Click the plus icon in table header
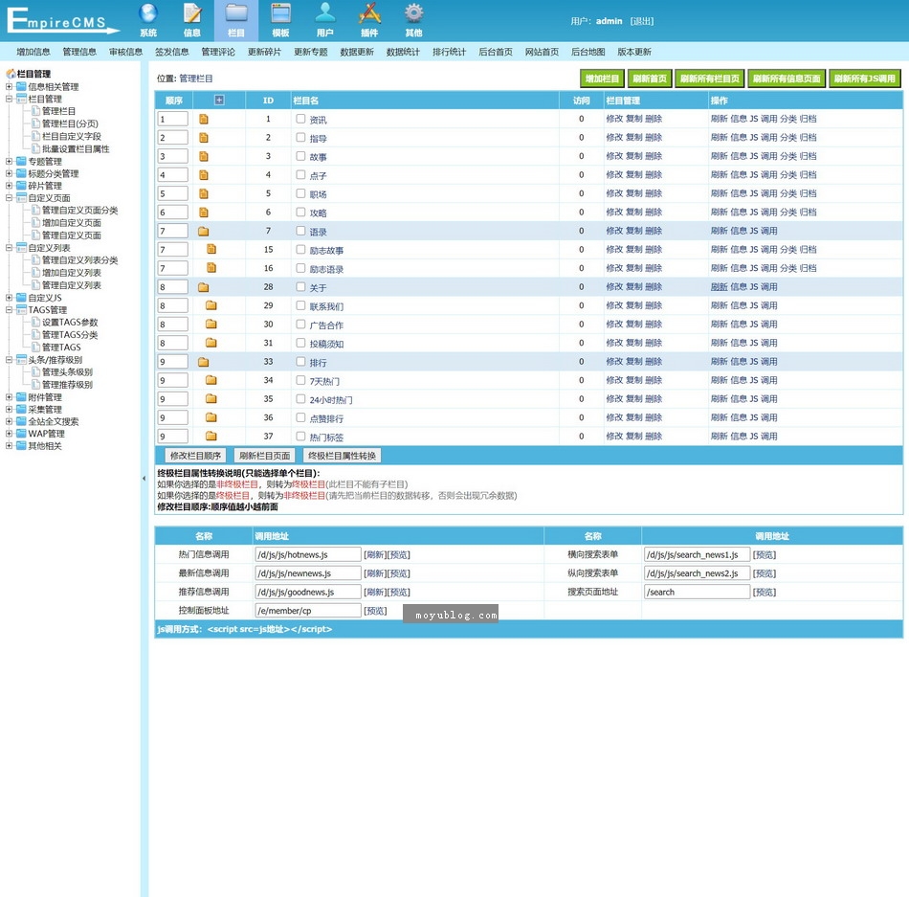This screenshot has width=909, height=897. tap(219, 100)
